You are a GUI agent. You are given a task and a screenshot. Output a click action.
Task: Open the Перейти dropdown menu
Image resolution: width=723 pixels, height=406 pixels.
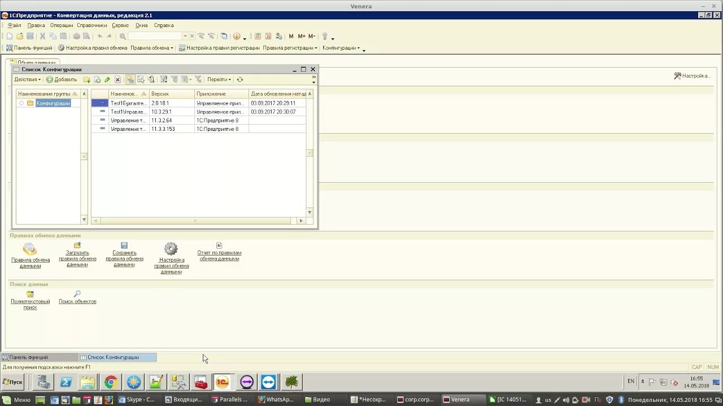[x=219, y=80]
